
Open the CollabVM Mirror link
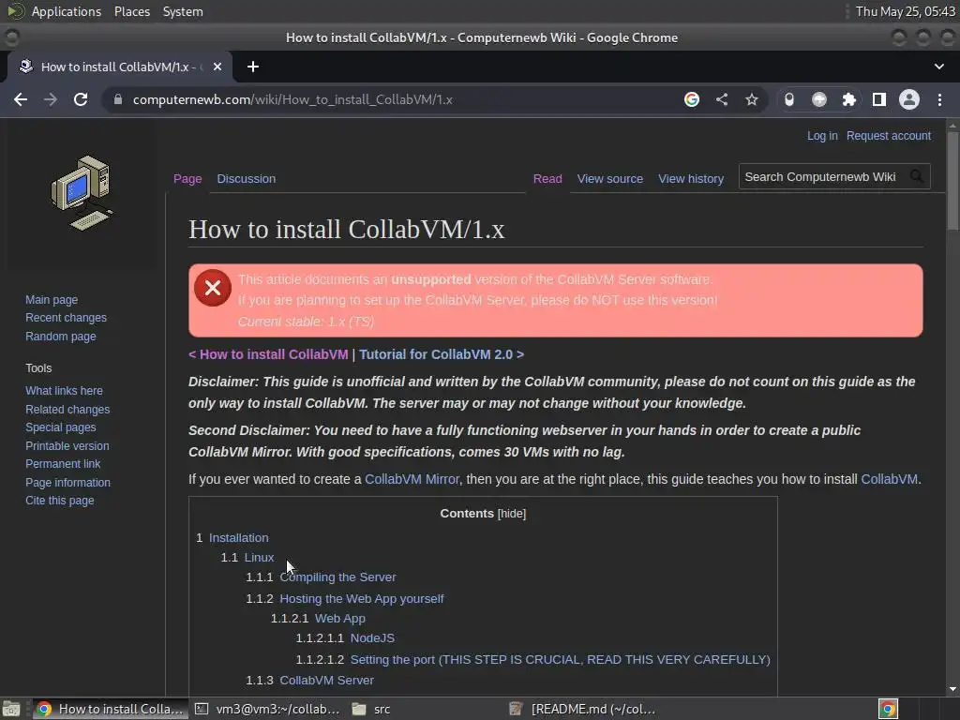click(412, 479)
